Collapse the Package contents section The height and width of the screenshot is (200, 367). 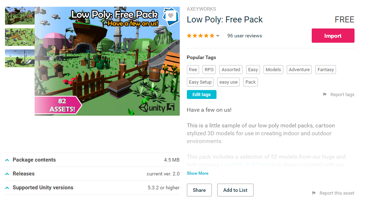point(7,160)
